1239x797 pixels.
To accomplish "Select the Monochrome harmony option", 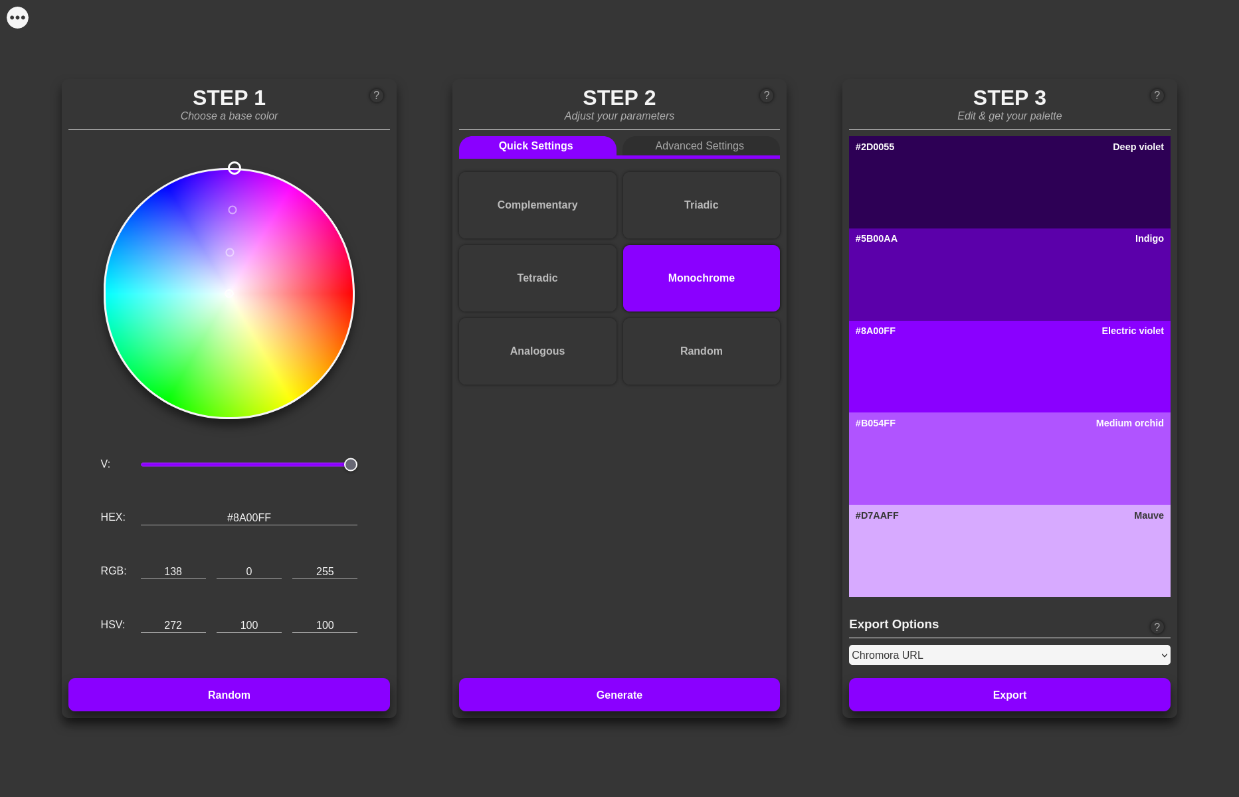I will [701, 278].
